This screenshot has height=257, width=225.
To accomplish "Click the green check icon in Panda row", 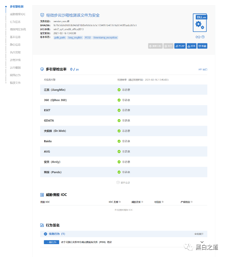I will click(x=119, y=172).
